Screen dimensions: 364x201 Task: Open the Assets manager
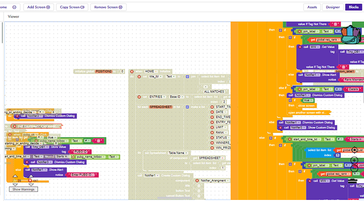click(x=312, y=7)
